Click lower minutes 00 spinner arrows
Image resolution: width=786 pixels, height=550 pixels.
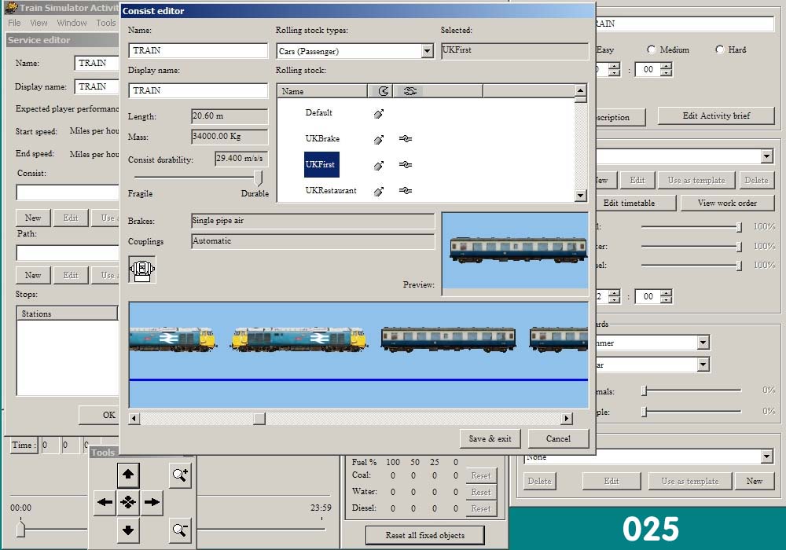point(666,296)
